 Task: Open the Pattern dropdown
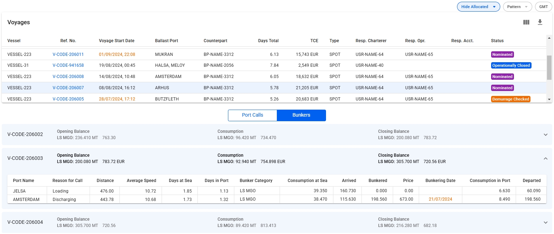517,7
